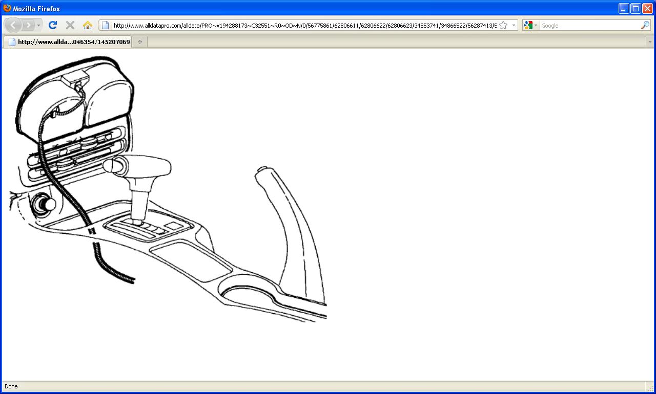Open the Home page
656x394 pixels.
click(x=88, y=25)
